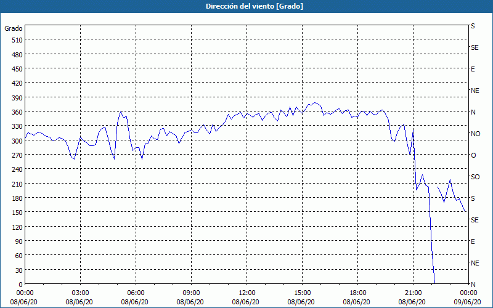Click the "S" compass label at the 180 gridline
The height and width of the screenshot is (308, 493).
coord(473,198)
